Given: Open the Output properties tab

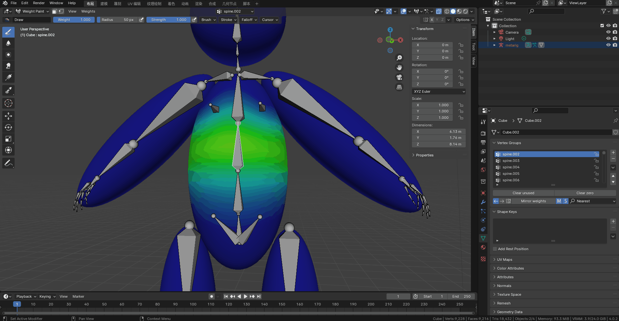Looking at the screenshot, I should click(x=483, y=142).
